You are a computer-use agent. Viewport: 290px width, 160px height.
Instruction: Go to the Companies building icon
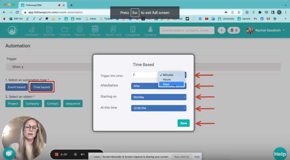[x=133, y=29]
